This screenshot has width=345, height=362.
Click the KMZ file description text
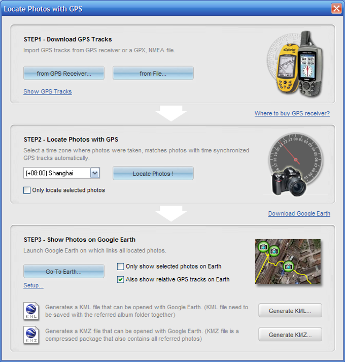click(142, 335)
